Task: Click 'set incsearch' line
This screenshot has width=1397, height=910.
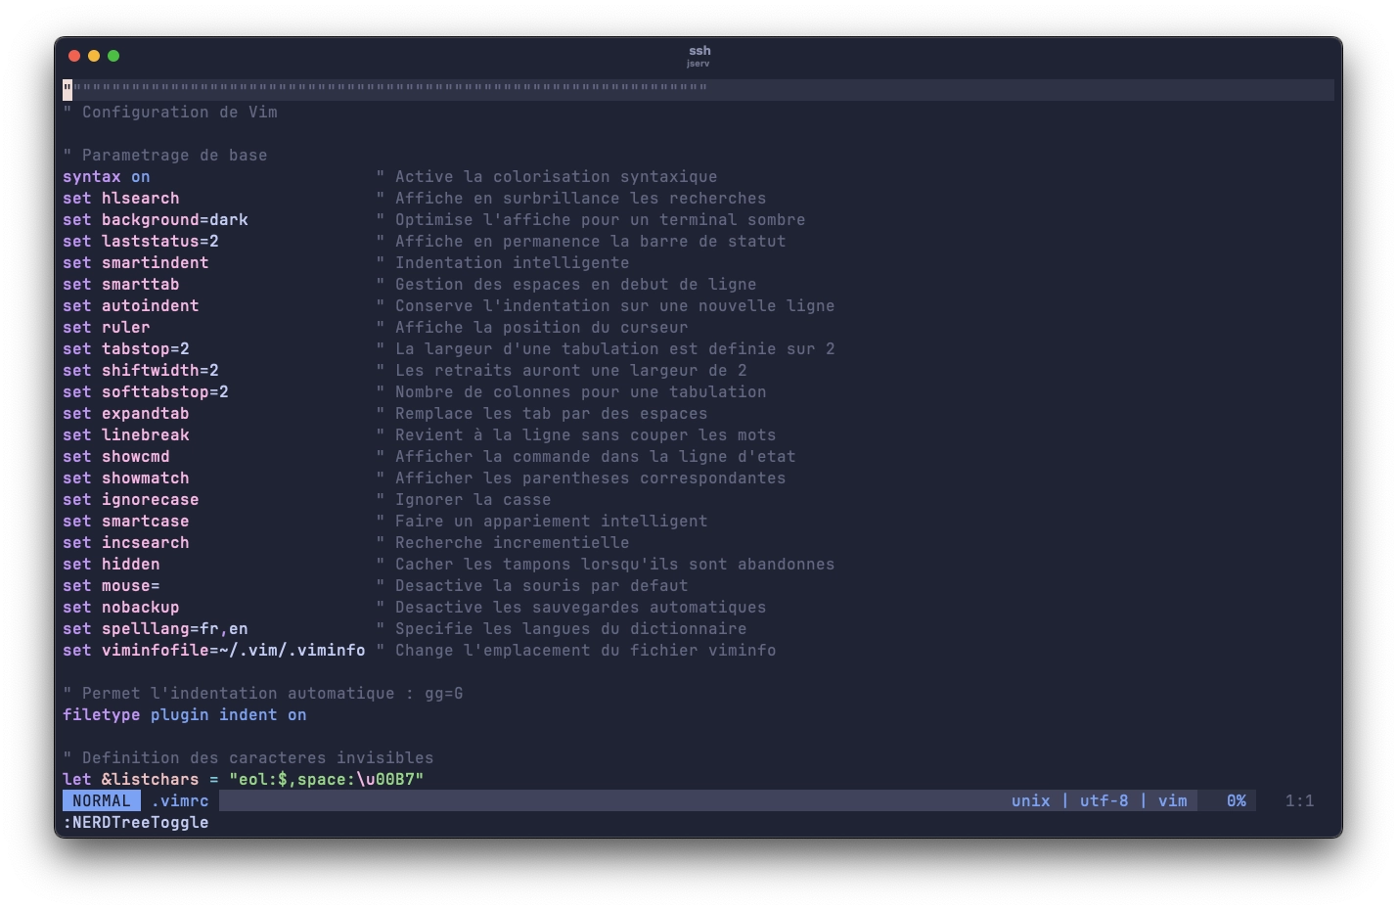Action: click(126, 543)
